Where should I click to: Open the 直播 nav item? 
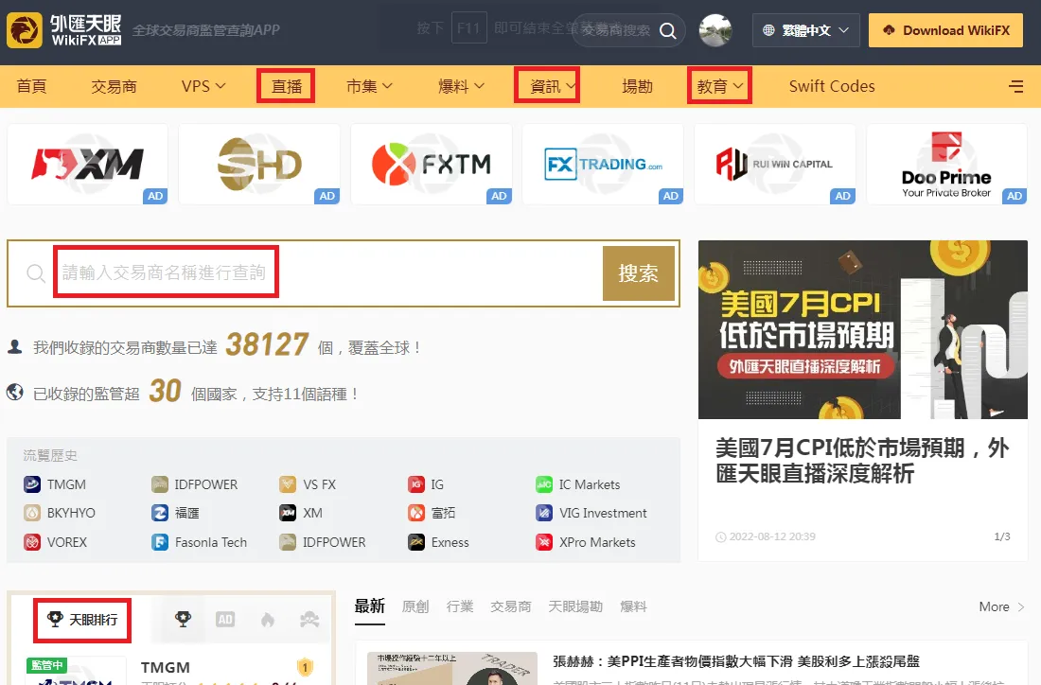[286, 86]
